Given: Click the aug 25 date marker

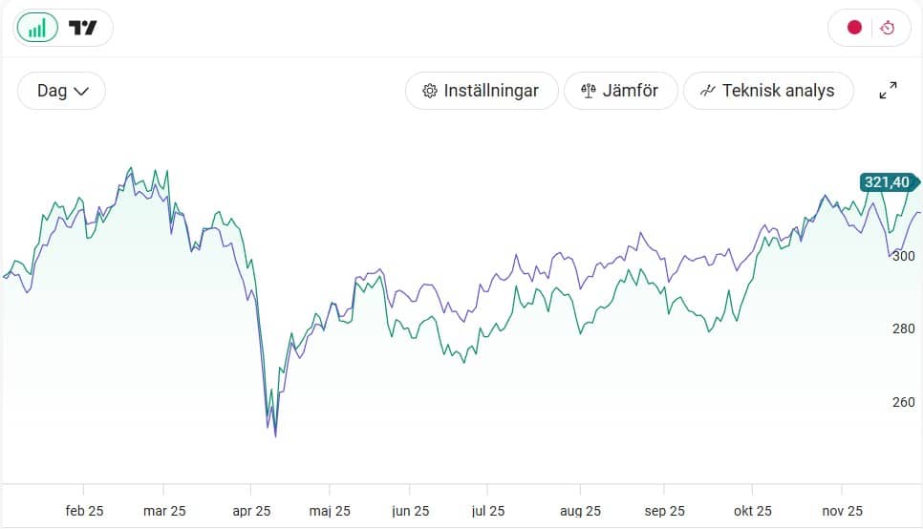Looking at the screenshot, I should (580, 511).
